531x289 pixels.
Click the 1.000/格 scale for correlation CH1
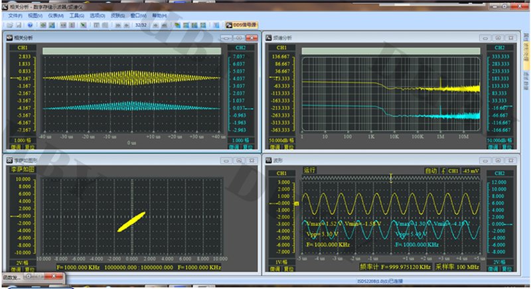click(x=23, y=141)
